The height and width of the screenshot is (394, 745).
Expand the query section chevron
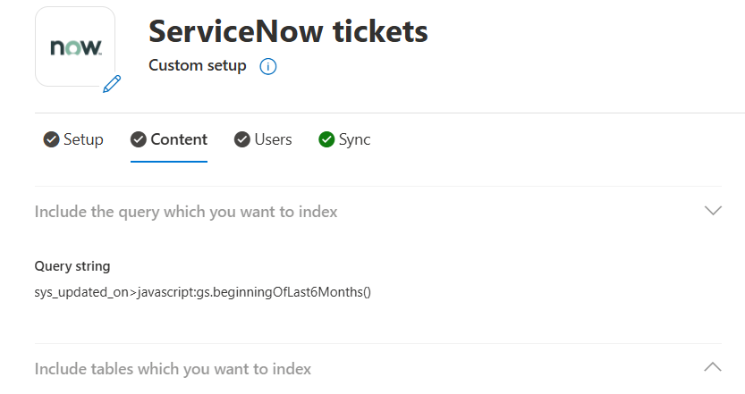713,210
